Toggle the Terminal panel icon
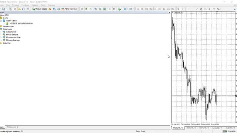The width and height of the screenshot is (237, 133). [x=24, y=9]
